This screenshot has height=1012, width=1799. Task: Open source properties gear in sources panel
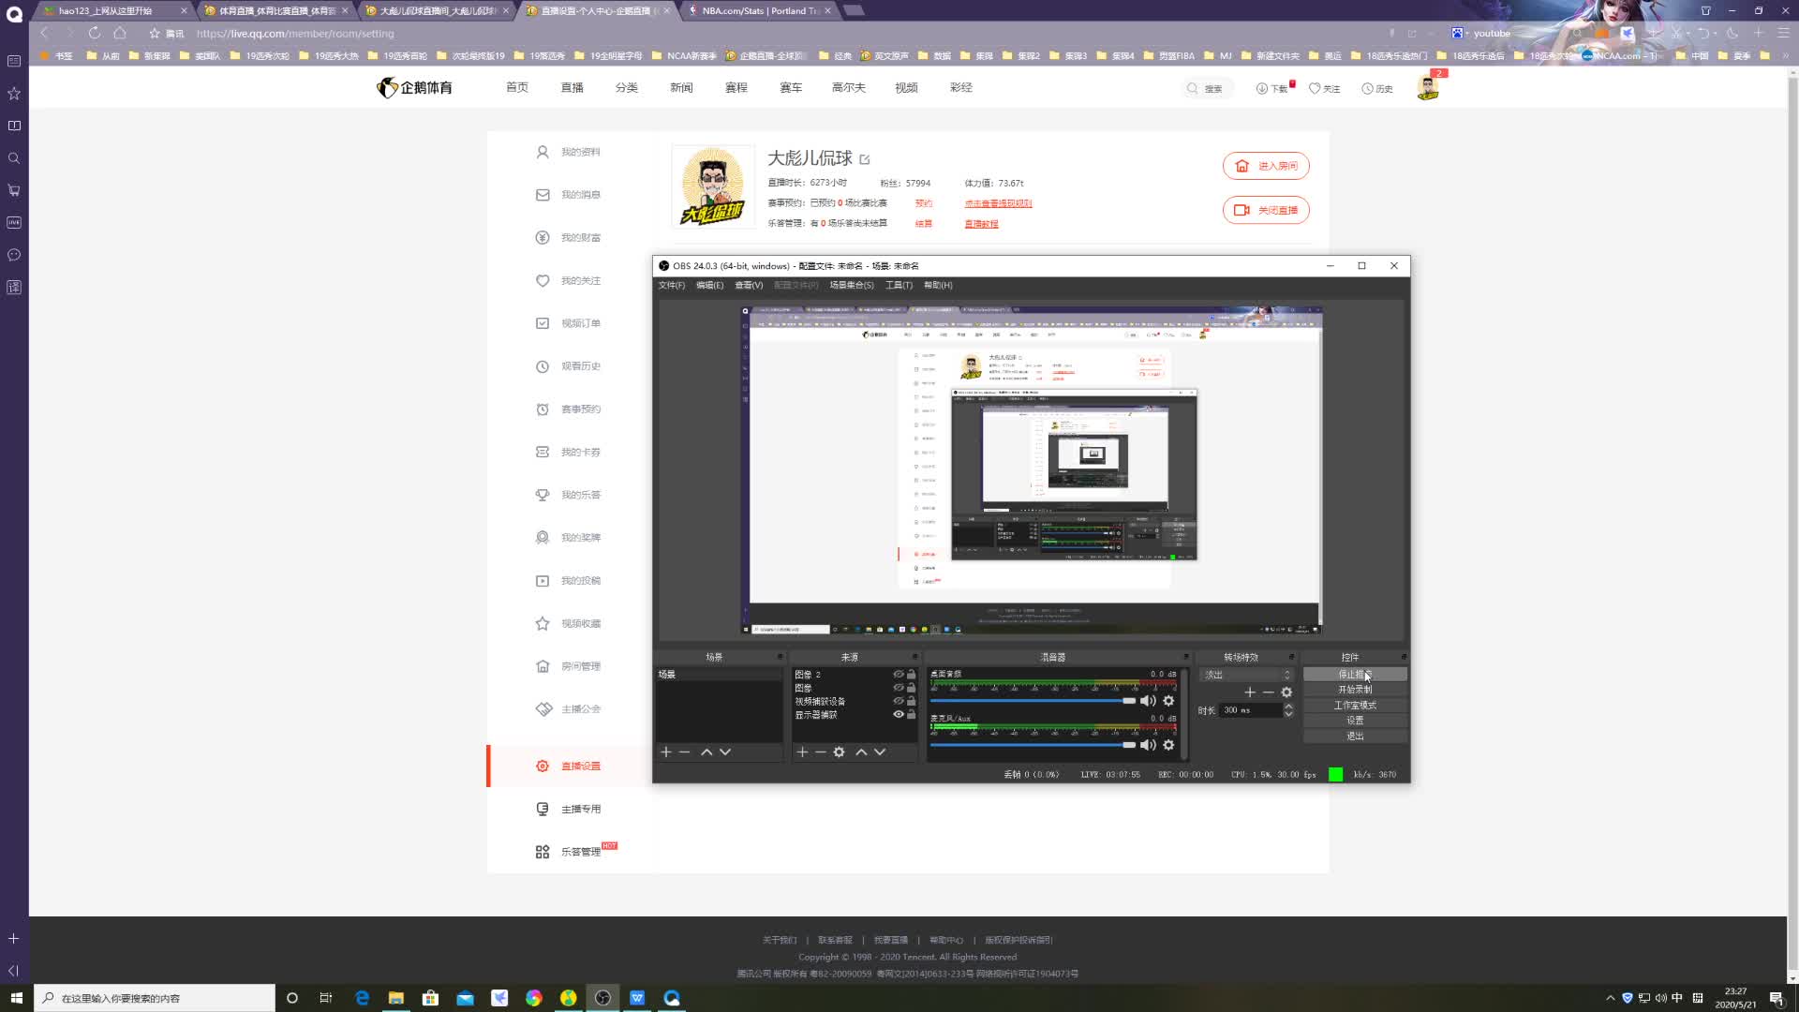coord(839,752)
